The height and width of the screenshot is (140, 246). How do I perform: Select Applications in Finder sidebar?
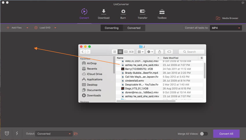click(x=92, y=79)
